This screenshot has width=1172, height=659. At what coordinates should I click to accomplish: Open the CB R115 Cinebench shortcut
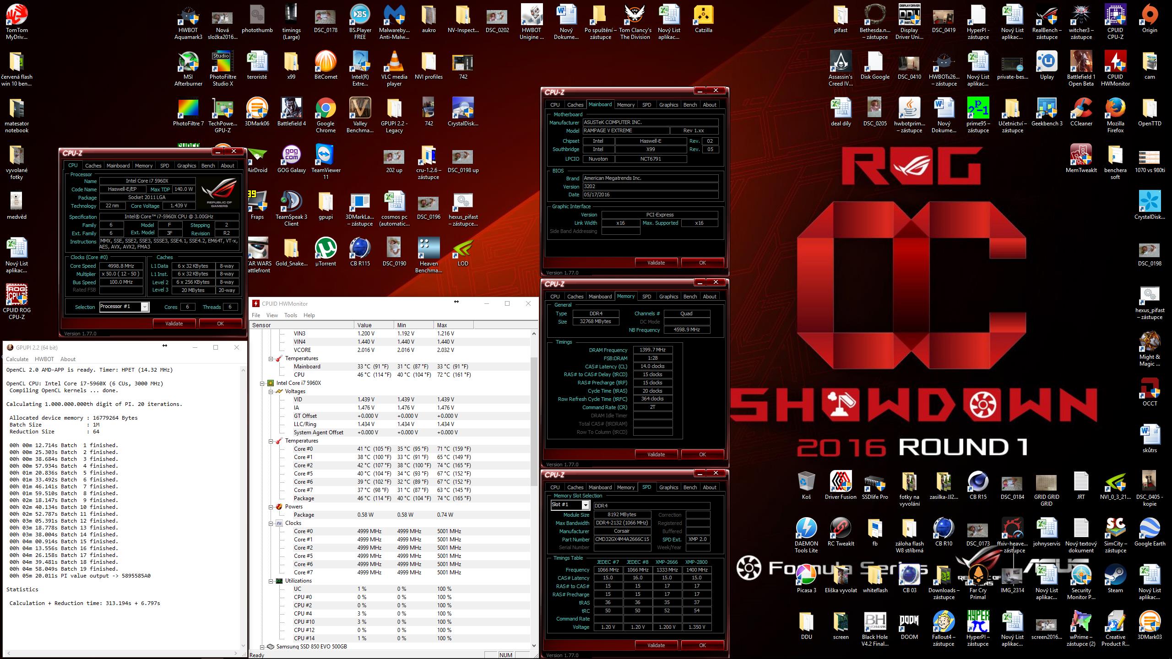[x=360, y=252]
